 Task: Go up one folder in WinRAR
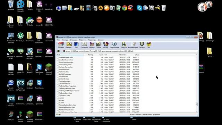[58, 51]
